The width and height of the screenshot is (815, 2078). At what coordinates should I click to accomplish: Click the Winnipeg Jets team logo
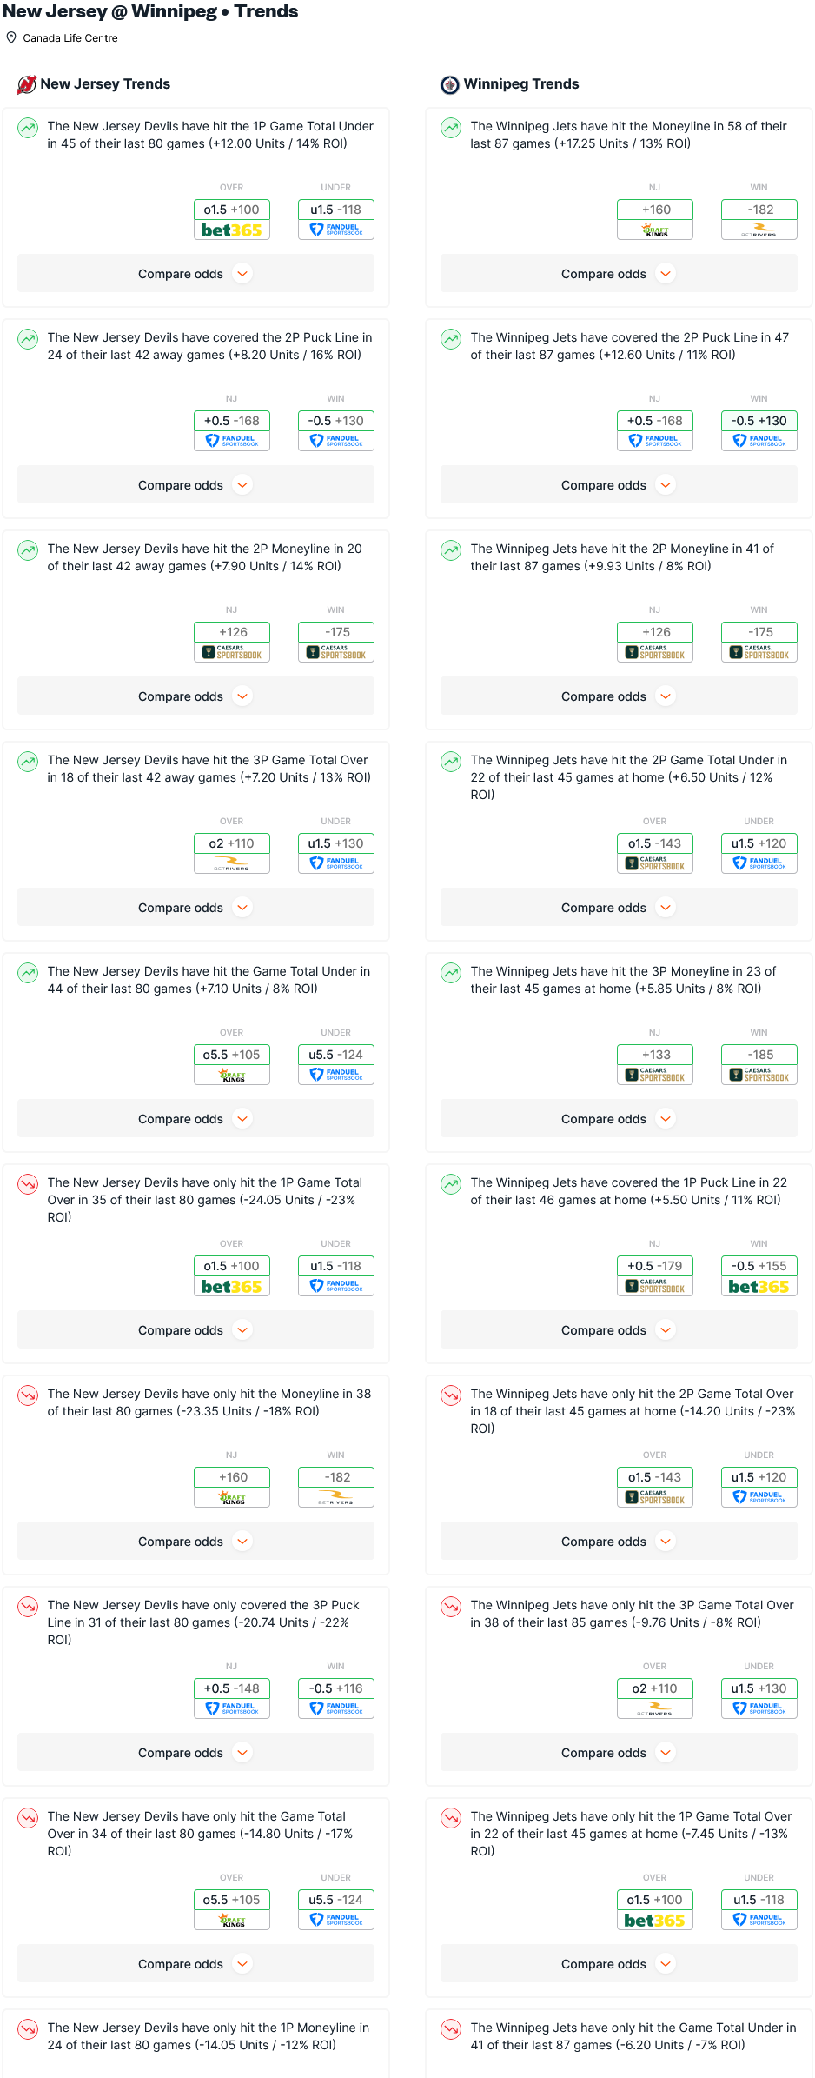450,84
